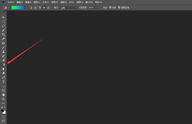Image resolution: width=192 pixels, height=124 pixels.
Task: Pick the Magic Wand tool
Action: pyautogui.click(x=3, y=30)
